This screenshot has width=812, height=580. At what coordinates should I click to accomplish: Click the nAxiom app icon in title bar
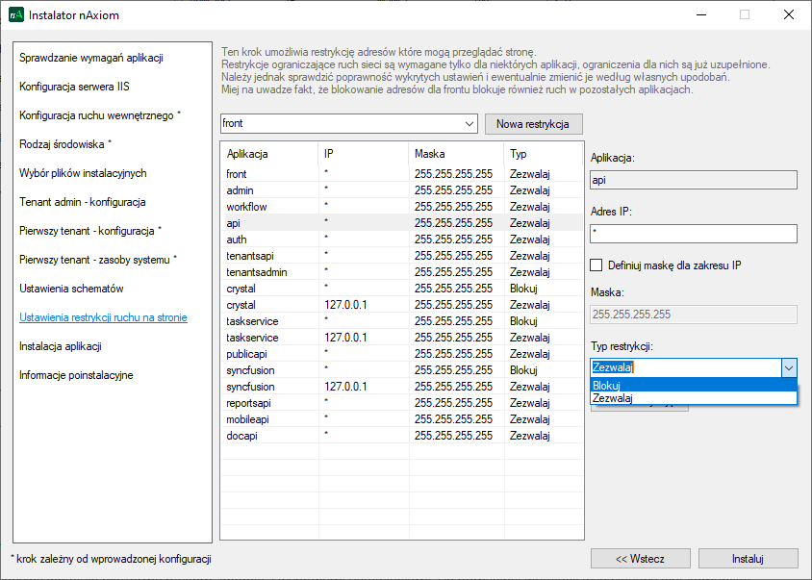pyautogui.click(x=16, y=14)
